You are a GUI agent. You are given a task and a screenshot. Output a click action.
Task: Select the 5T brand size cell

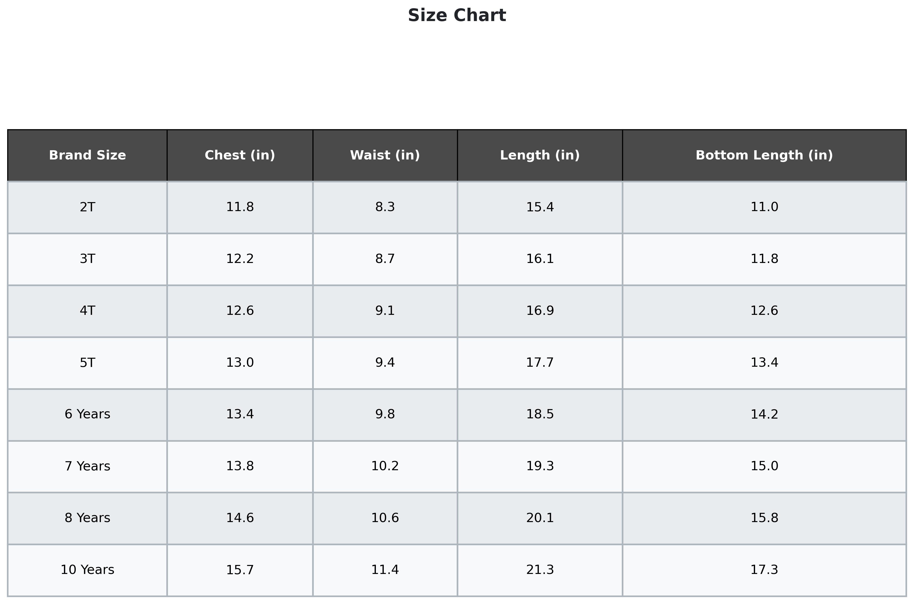87,363
